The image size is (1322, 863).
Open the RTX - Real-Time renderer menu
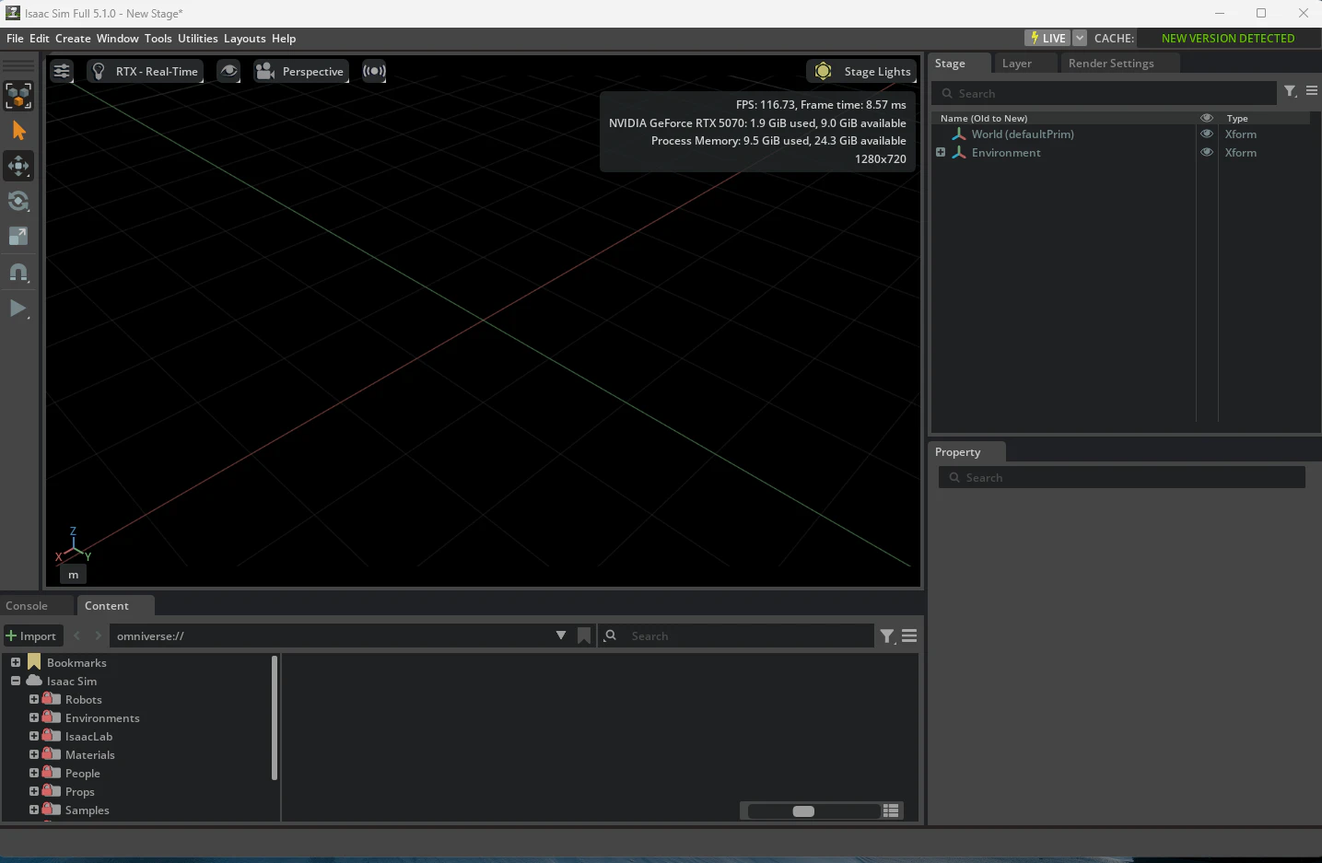(146, 71)
